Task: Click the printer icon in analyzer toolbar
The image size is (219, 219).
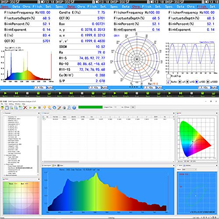Action: coord(64,108)
